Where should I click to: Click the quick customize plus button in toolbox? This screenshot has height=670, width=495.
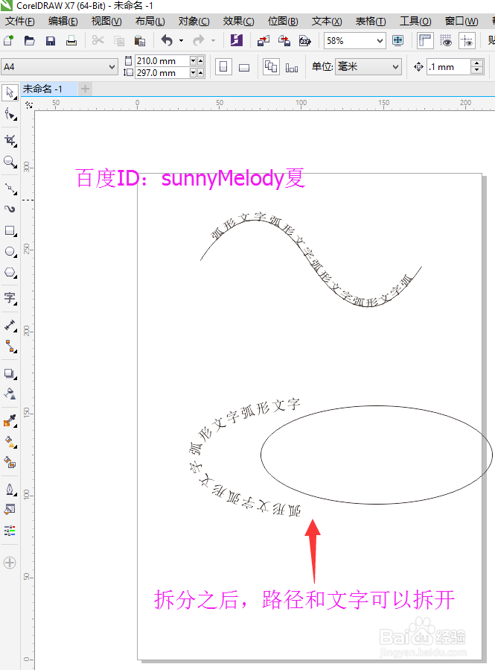coord(10,563)
